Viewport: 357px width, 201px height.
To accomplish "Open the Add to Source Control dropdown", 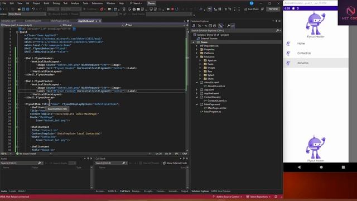I will [227, 197].
